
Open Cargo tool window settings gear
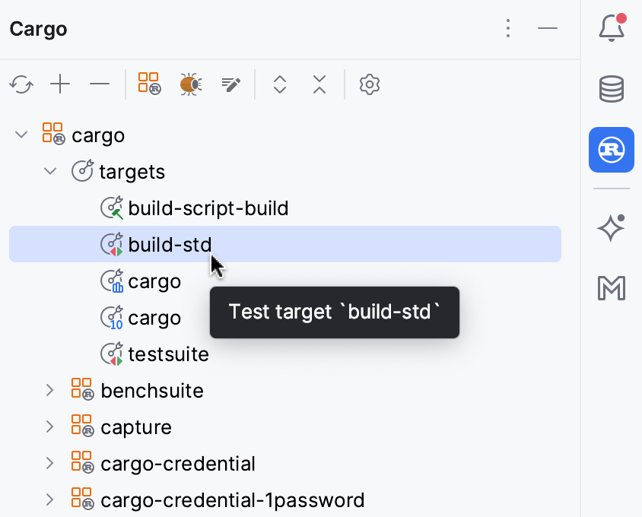click(370, 84)
